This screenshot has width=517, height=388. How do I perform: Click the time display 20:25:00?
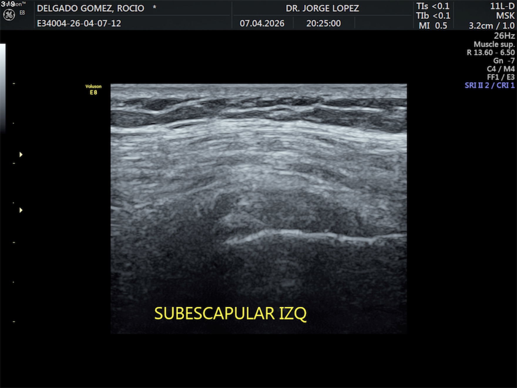[323, 23]
